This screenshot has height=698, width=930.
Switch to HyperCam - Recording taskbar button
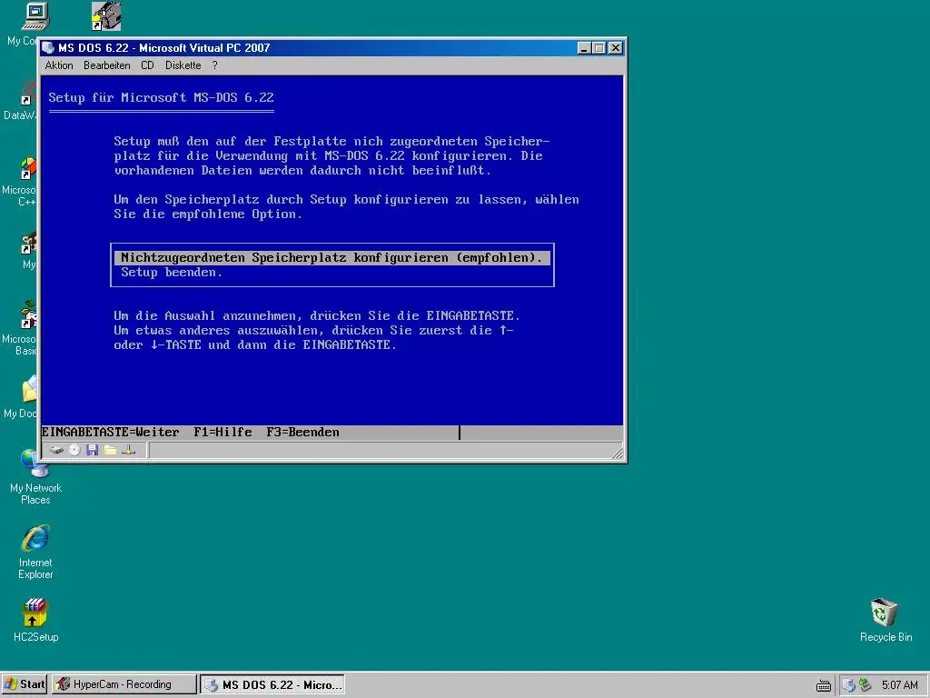(124, 684)
